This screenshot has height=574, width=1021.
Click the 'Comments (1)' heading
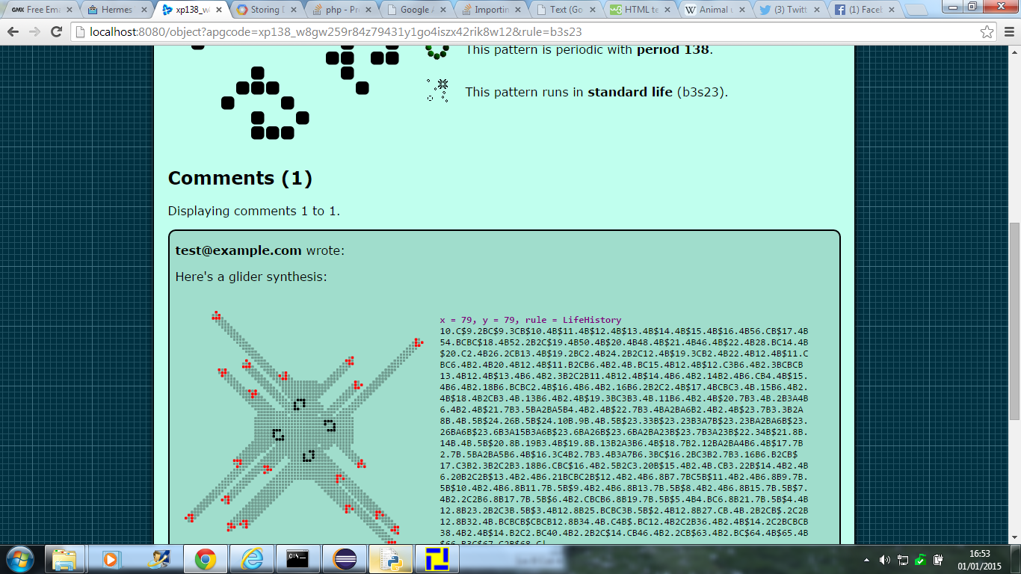tap(240, 178)
